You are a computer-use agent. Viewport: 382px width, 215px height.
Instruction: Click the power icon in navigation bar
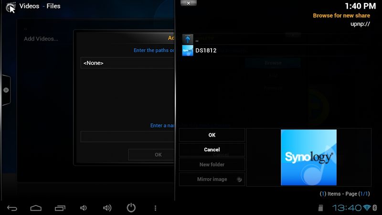coord(131,208)
